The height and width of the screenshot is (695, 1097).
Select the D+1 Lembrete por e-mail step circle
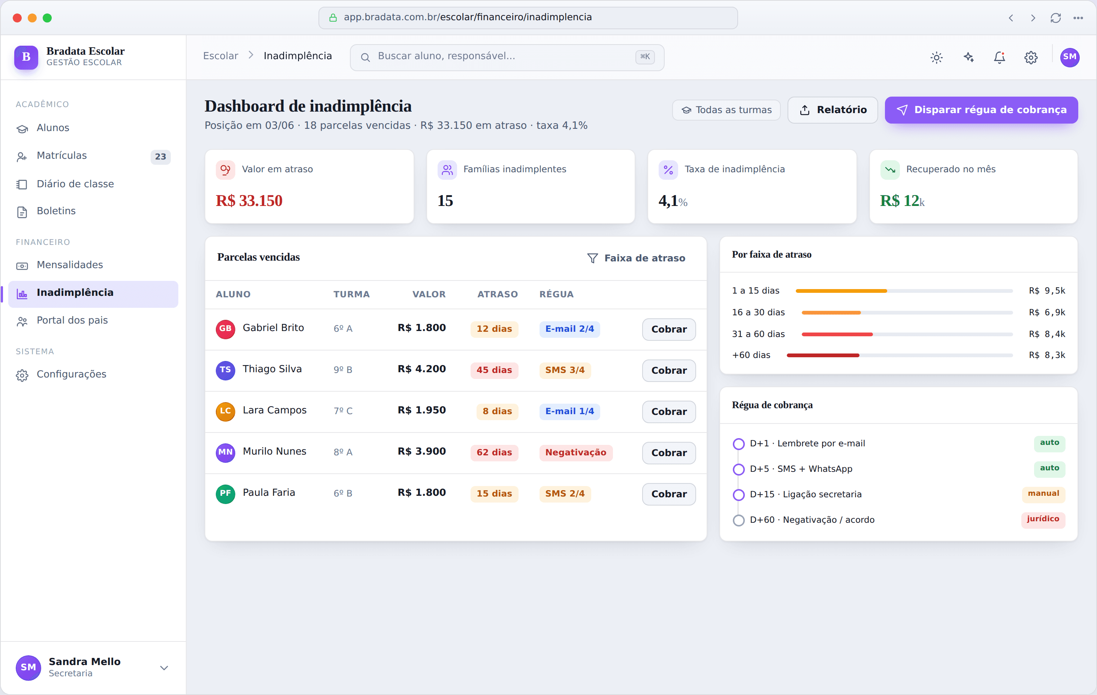738,444
